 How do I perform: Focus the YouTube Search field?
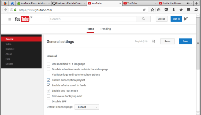click(93, 19)
